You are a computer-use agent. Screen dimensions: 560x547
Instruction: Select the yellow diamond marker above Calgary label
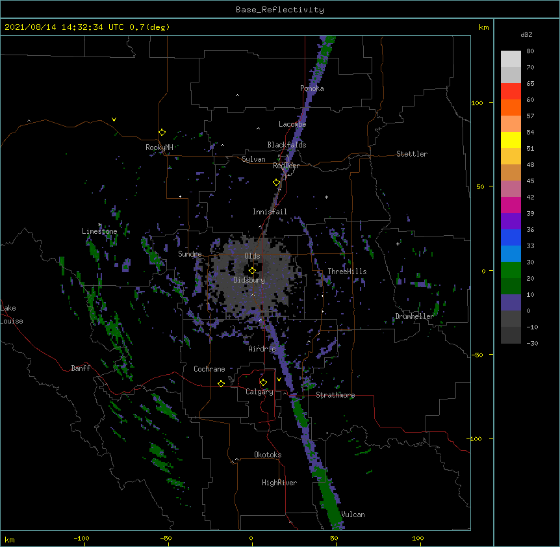pos(263,383)
